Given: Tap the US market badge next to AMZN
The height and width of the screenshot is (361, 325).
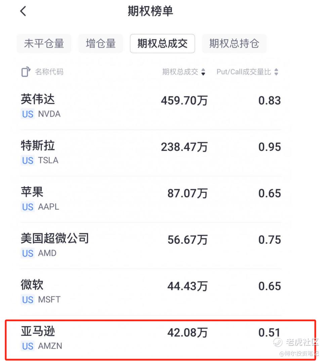Looking at the screenshot, I should pyautogui.click(x=28, y=346).
